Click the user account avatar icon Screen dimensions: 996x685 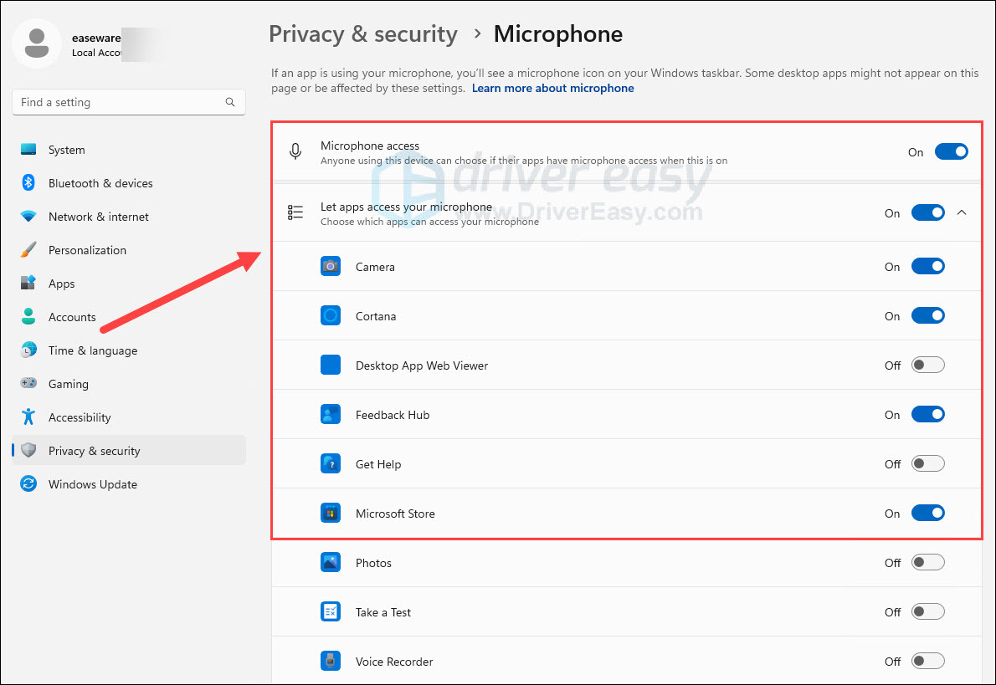(37, 43)
